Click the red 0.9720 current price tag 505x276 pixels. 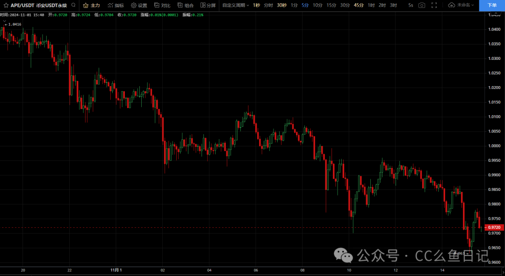[494, 227]
